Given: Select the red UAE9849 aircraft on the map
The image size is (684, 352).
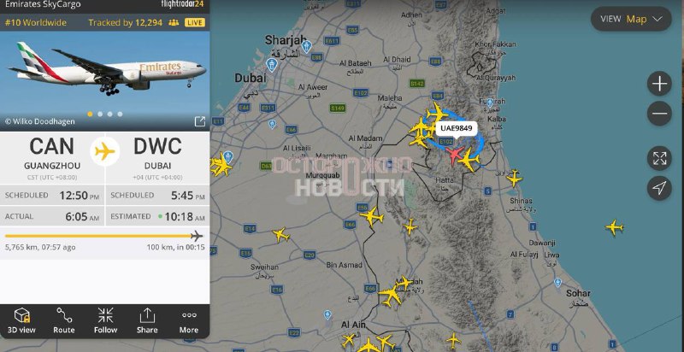Looking at the screenshot, I should (x=454, y=155).
